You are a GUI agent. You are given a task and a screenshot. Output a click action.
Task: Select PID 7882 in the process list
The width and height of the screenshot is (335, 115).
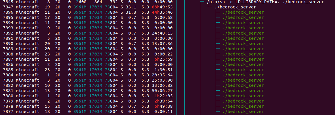click(8, 85)
